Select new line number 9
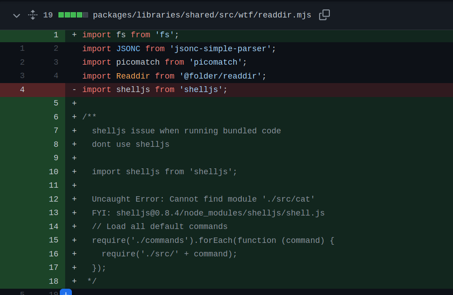This screenshot has width=453, height=295. 56,158
